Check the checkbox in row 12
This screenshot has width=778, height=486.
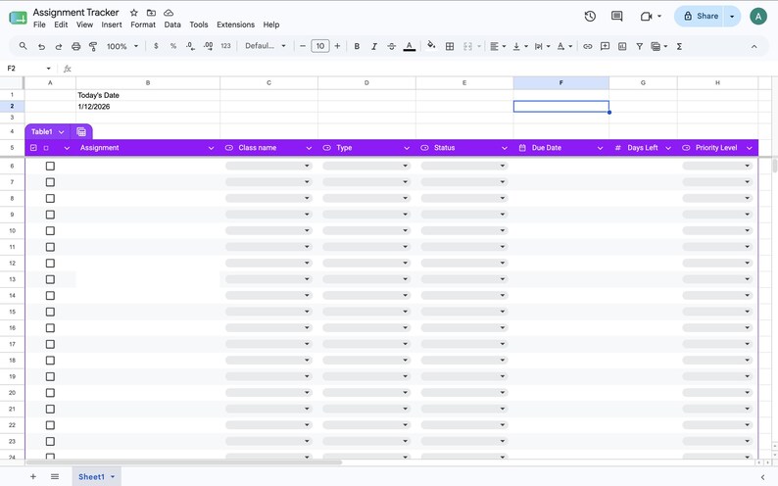tap(50, 264)
